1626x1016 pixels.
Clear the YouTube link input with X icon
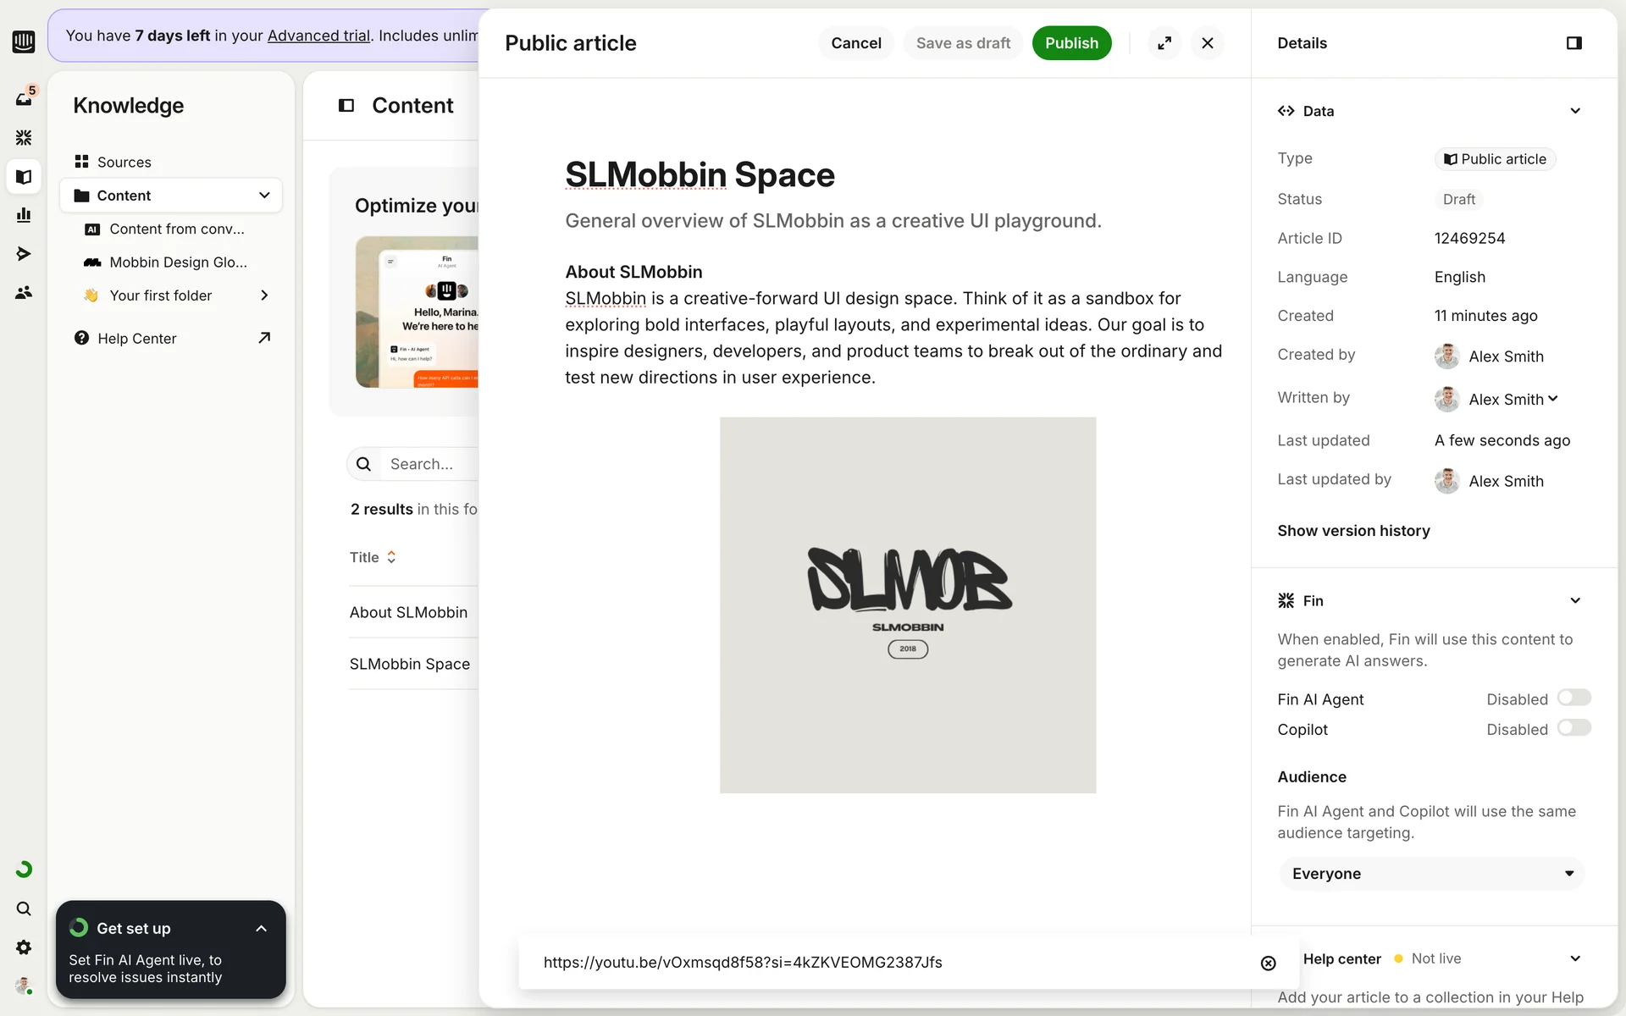1268,963
